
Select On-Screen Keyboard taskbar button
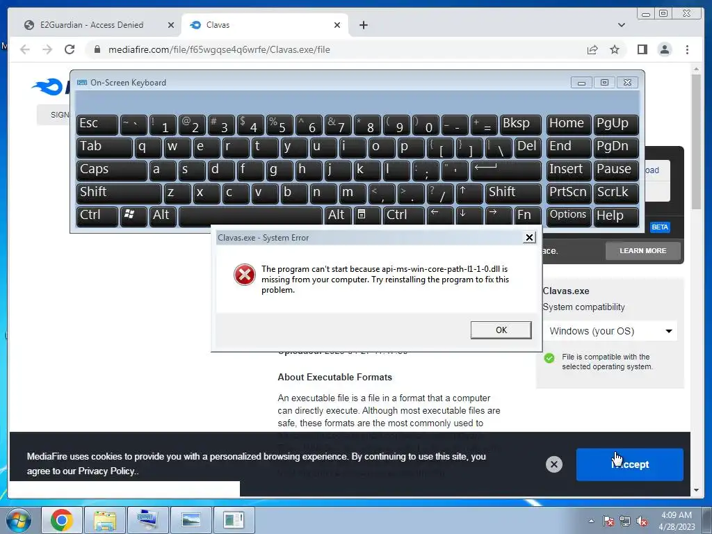click(147, 520)
